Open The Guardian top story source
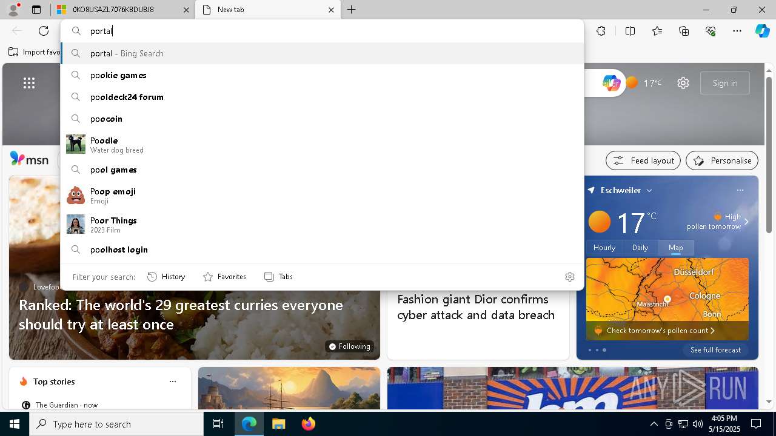The image size is (776, 436). [59, 405]
